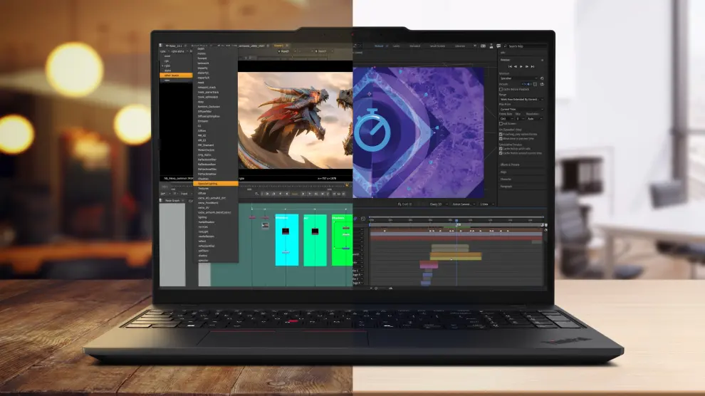Open the Shortcut Spacebar dropdown
The image size is (705, 396).
(x=520, y=78)
